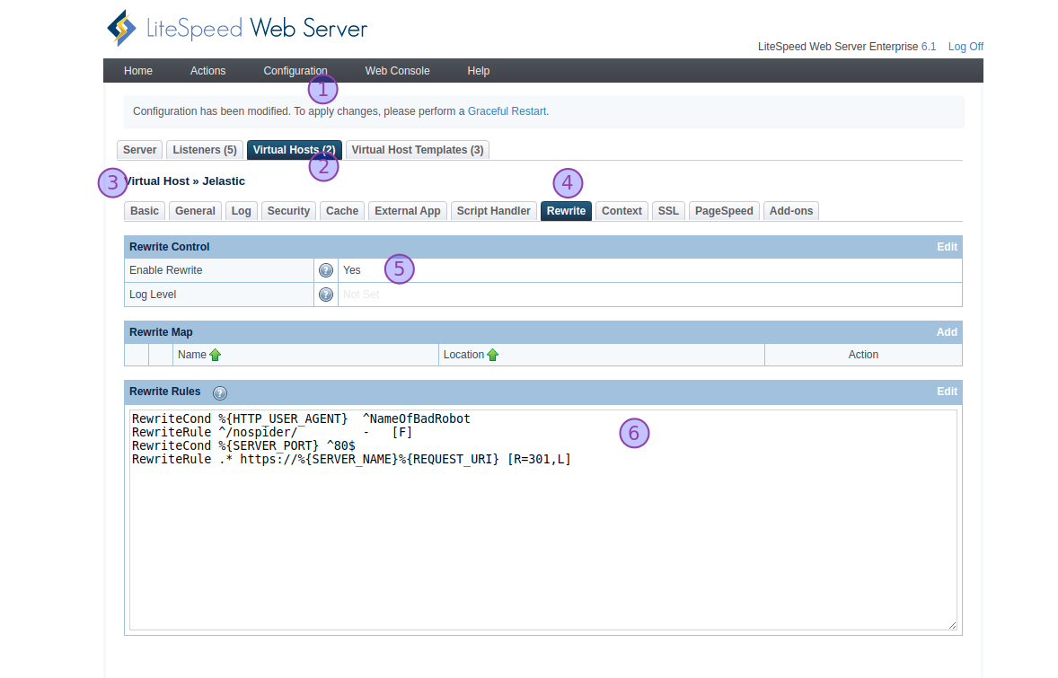This screenshot has width=1058, height=678.
Task: Switch to the Server tab
Action: 140,150
